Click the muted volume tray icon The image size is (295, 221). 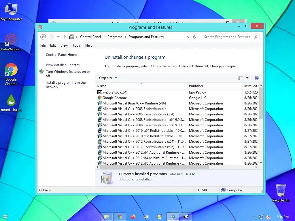(268, 217)
